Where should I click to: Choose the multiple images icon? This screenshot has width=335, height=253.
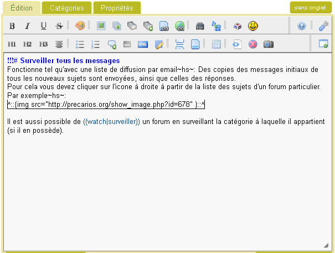117,26
